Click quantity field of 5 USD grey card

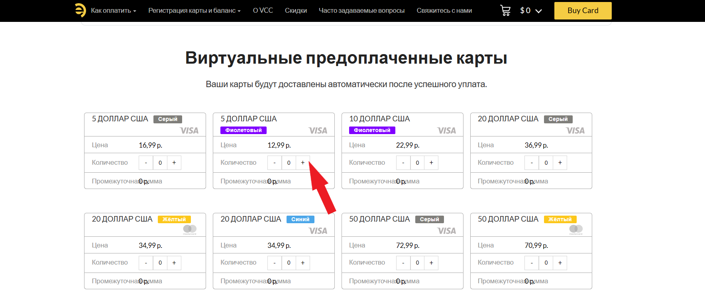click(160, 163)
